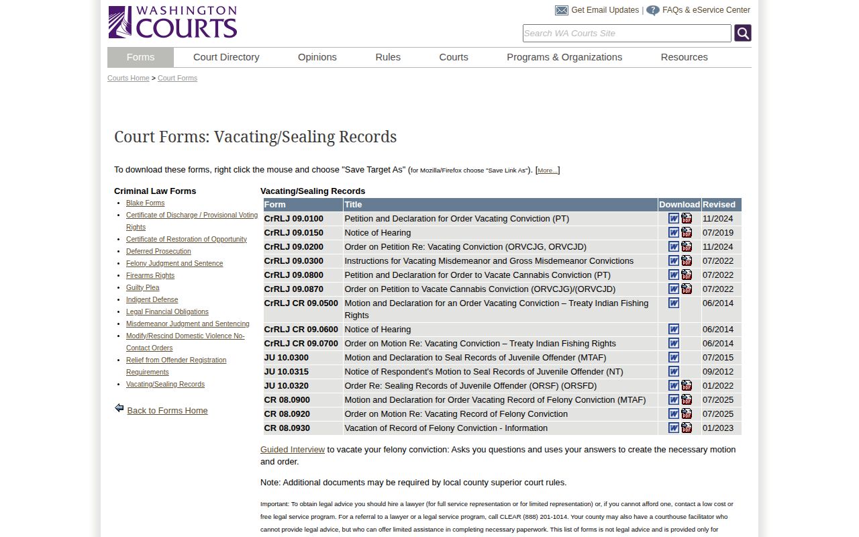Download PDF for CR 08.0920 order
The height and width of the screenshot is (537, 859).
click(x=687, y=413)
